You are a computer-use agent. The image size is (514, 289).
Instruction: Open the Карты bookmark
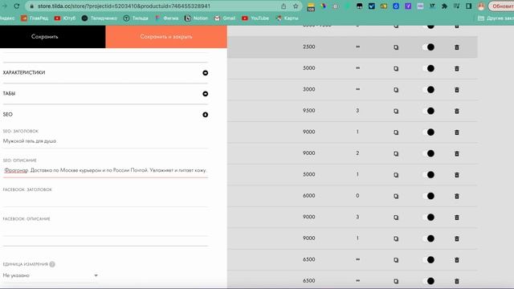point(288,18)
